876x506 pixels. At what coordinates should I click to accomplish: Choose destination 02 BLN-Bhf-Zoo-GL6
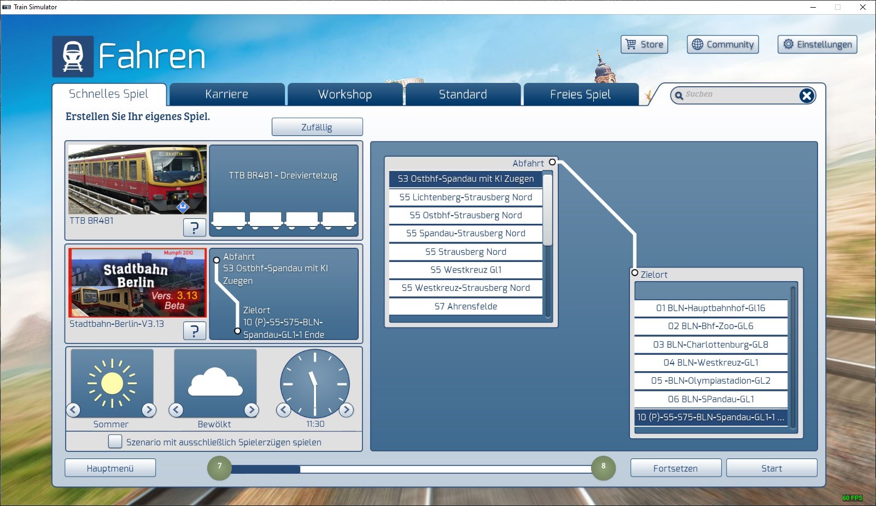711,326
